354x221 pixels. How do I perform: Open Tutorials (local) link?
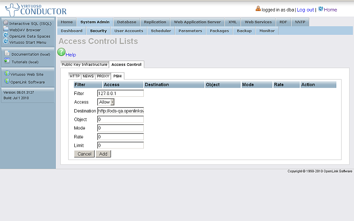click(x=25, y=62)
